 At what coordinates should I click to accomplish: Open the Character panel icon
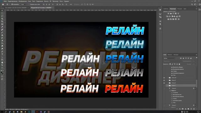pos(160,21)
